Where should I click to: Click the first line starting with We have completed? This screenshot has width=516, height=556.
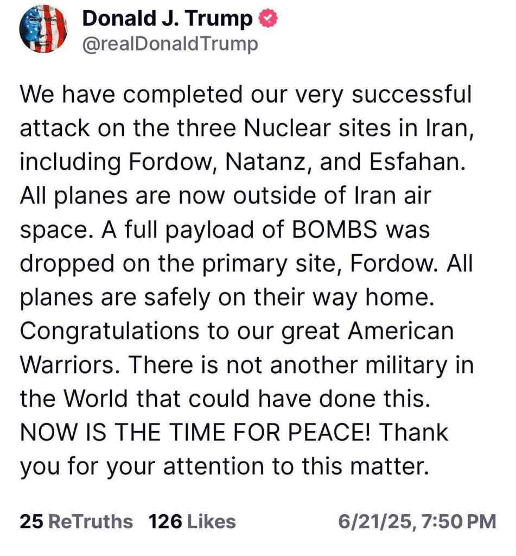(245, 94)
